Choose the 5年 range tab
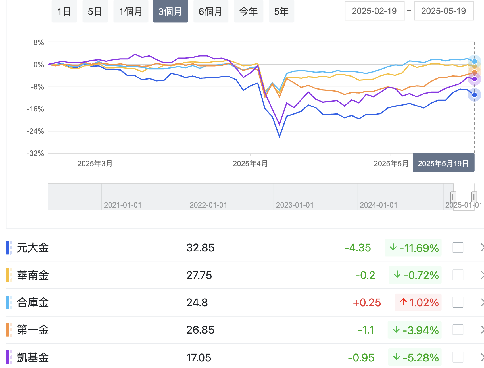The height and width of the screenshot is (368, 484). (x=281, y=11)
